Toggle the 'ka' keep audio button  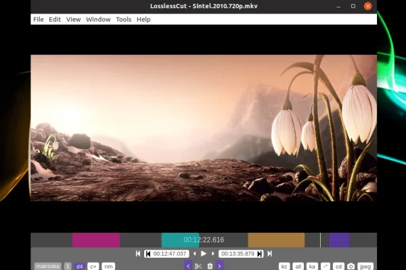click(x=312, y=266)
